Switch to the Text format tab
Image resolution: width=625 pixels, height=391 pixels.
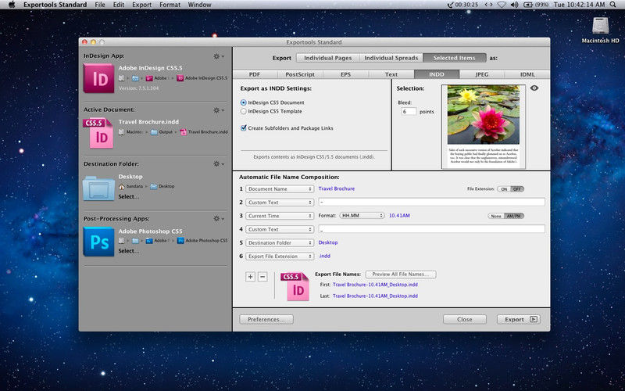[x=391, y=74]
